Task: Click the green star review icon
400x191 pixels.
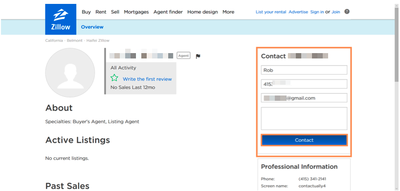Action: pos(114,78)
